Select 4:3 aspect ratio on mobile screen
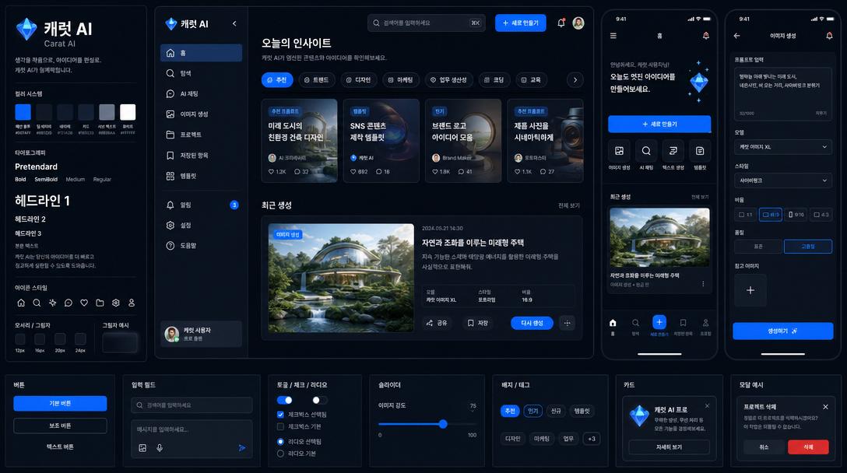Image resolution: width=847 pixels, height=473 pixels. [821, 215]
